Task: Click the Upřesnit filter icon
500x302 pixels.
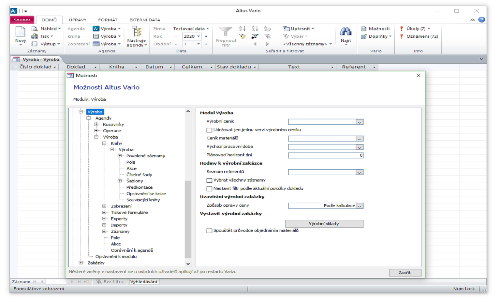Action: [x=286, y=29]
